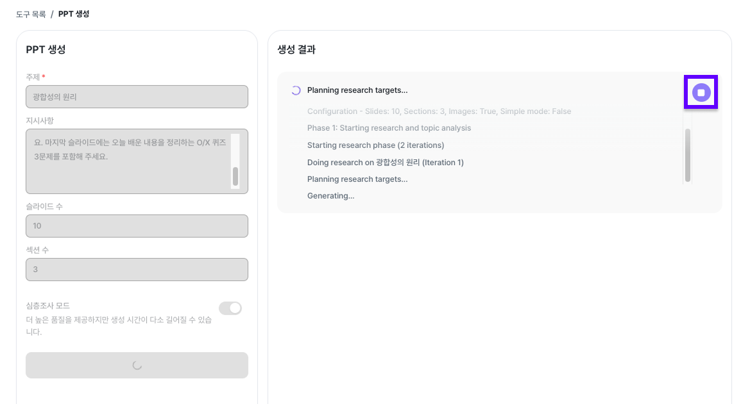Click the 생성 결과 panel heading

[296, 49]
